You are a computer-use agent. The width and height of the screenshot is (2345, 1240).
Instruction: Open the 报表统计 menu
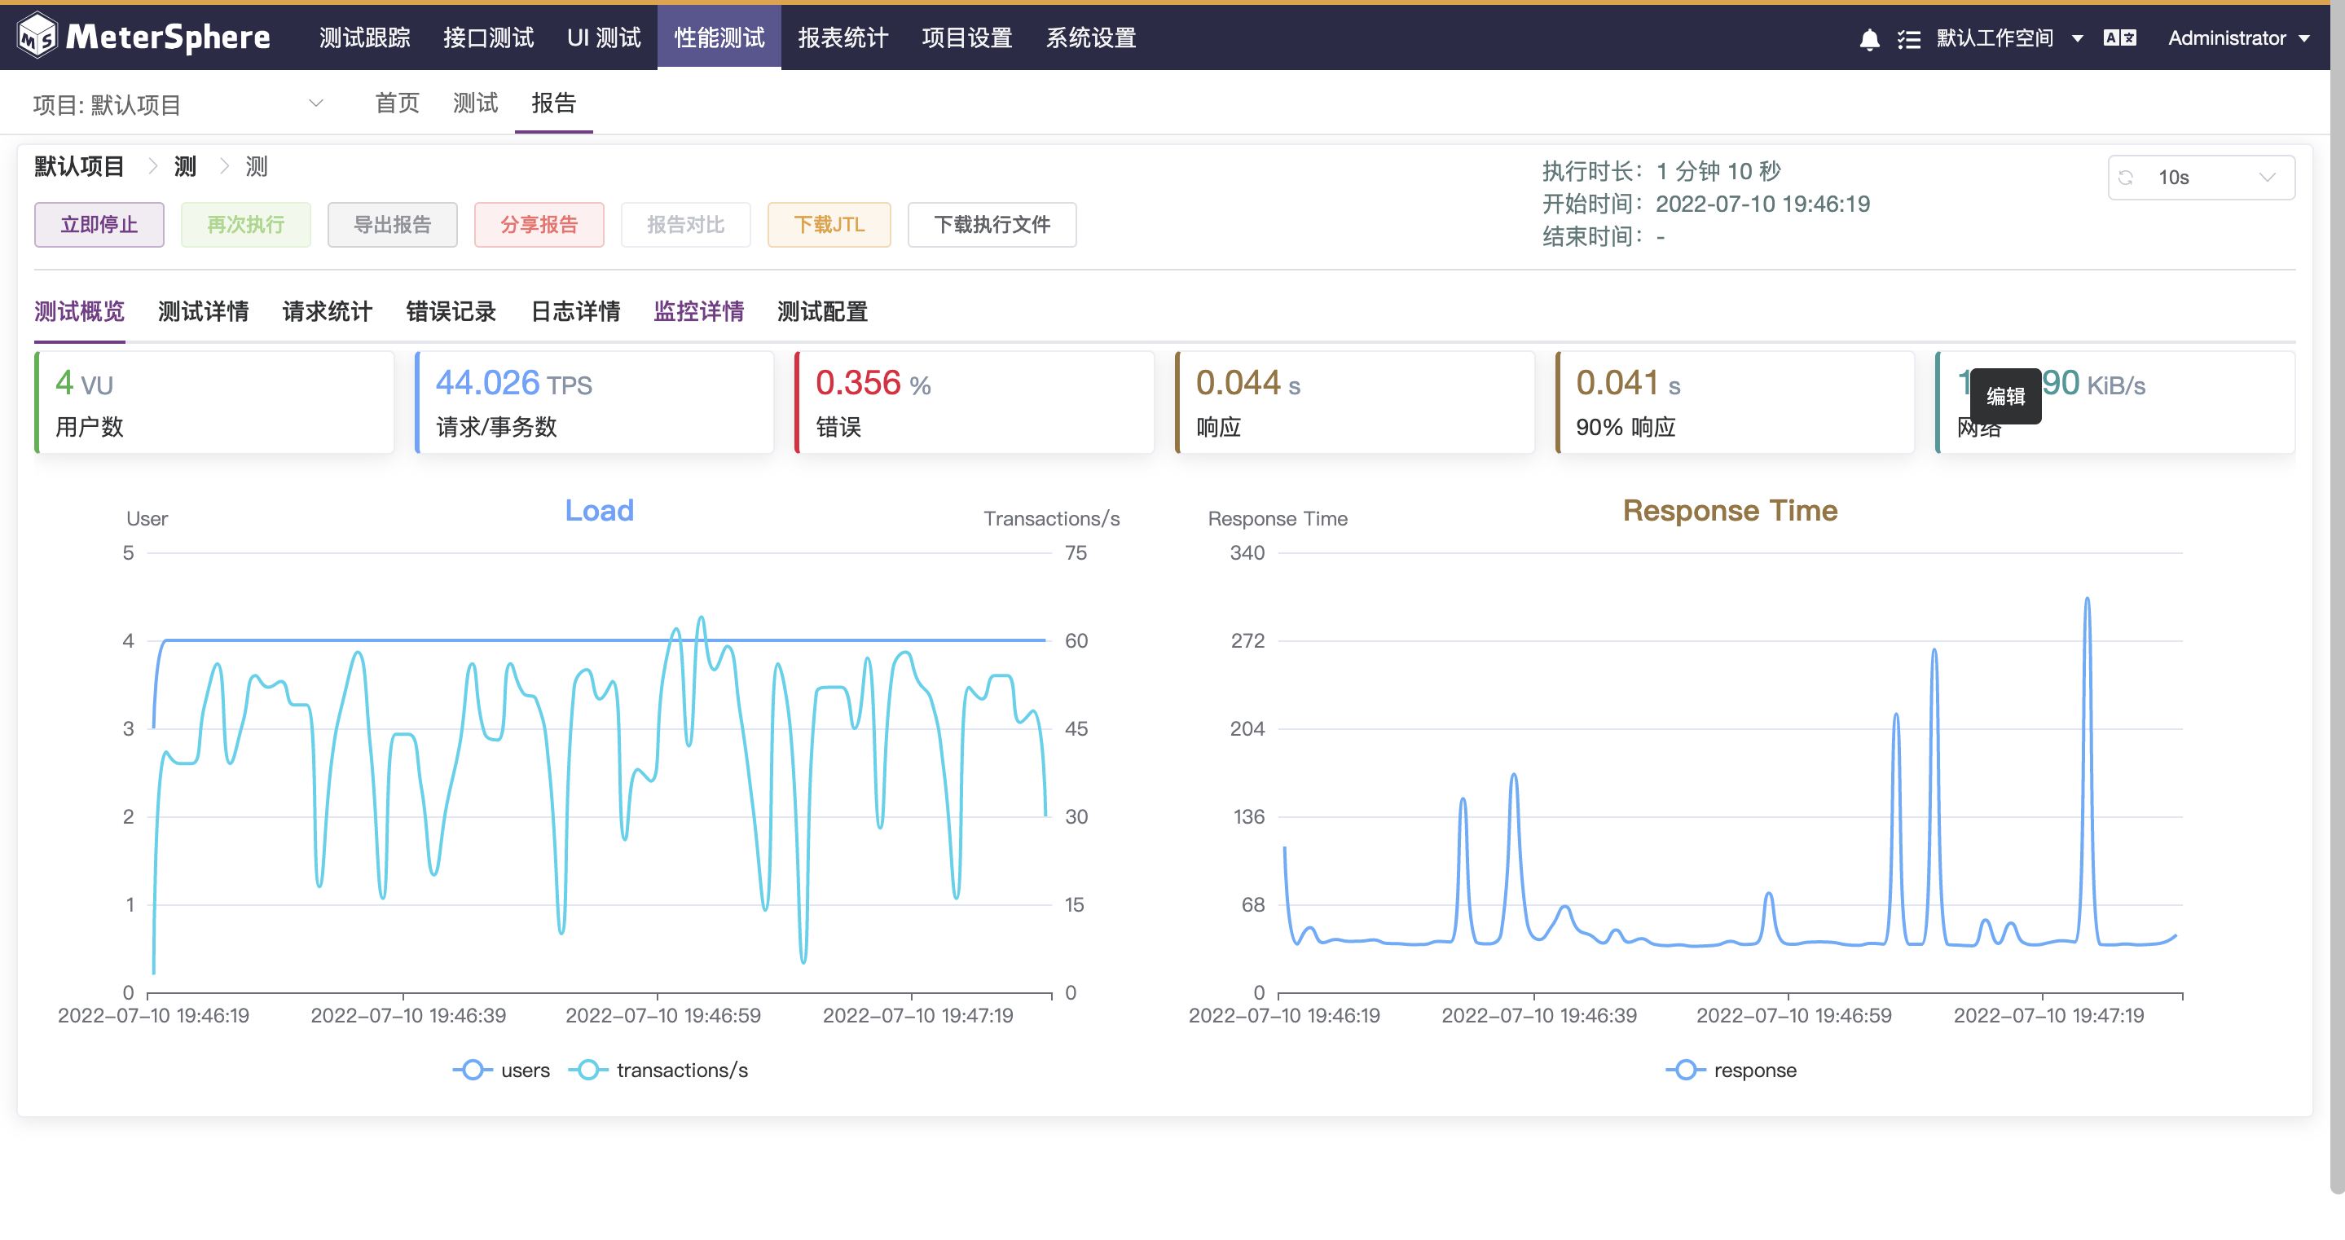[x=843, y=38]
